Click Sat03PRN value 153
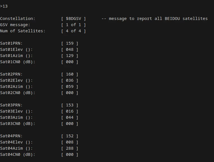The width and height of the screenshot is (214, 162). click(x=70, y=105)
